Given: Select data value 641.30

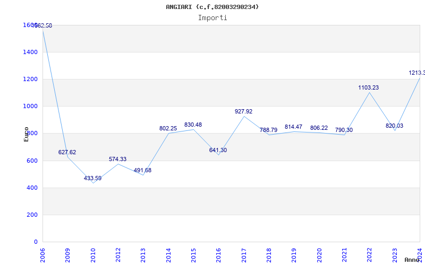Looking at the screenshot, I should coord(218,150).
